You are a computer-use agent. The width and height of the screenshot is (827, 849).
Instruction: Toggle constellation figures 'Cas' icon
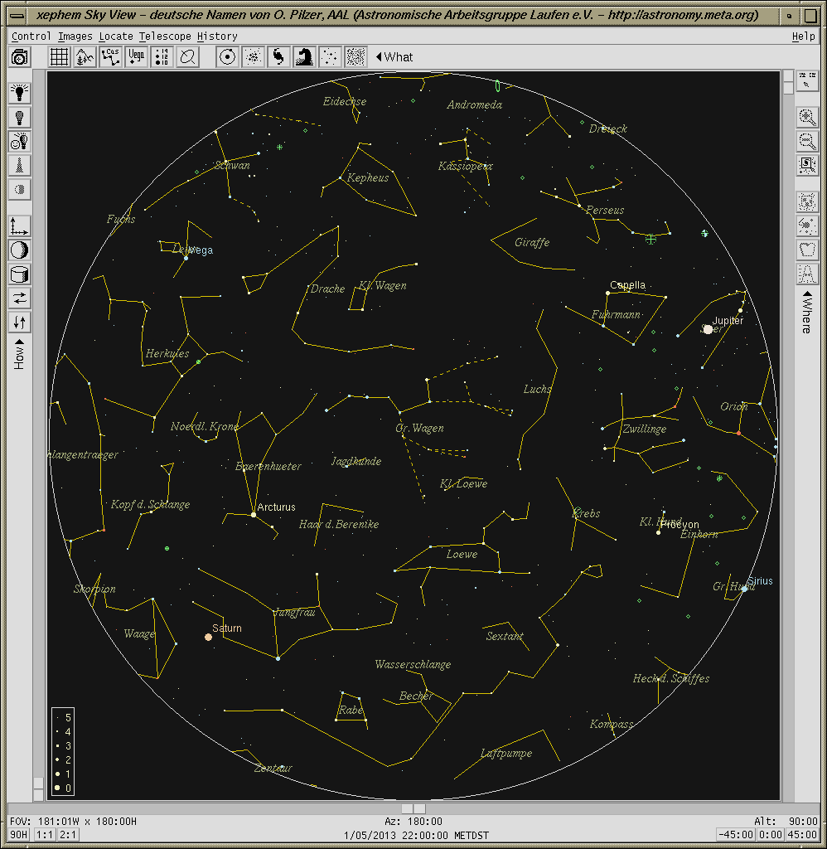click(x=111, y=57)
